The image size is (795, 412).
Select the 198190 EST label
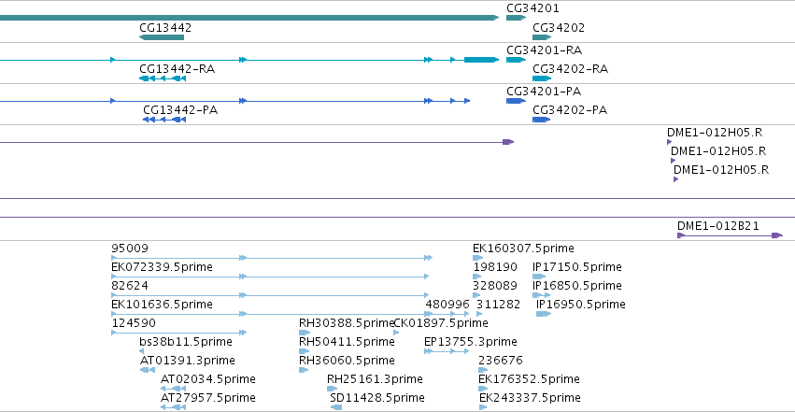coord(495,267)
